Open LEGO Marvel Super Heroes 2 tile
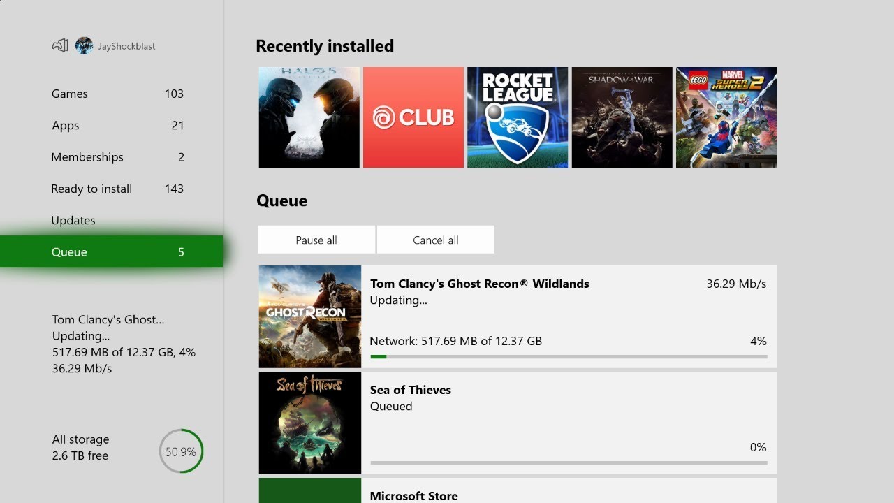The height and width of the screenshot is (503, 894). tap(726, 117)
